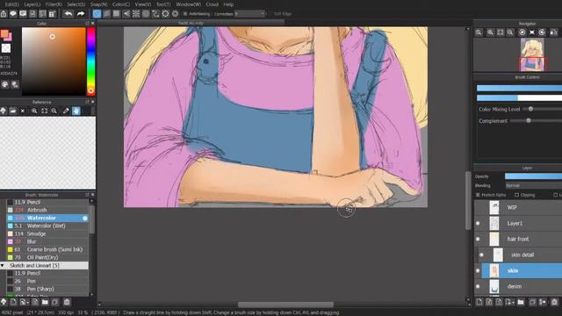The height and width of the screenshot is (316, 562).
Task: Toggle the Protect Alpha checkbox
Action: 478,195
